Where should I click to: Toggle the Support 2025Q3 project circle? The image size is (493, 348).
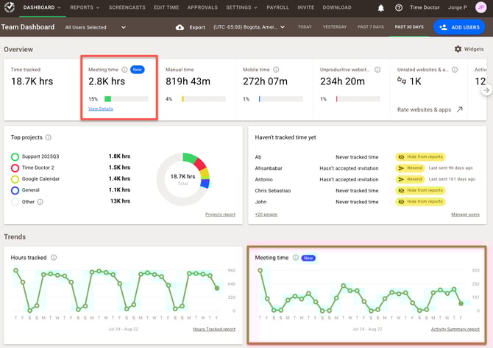15,156
